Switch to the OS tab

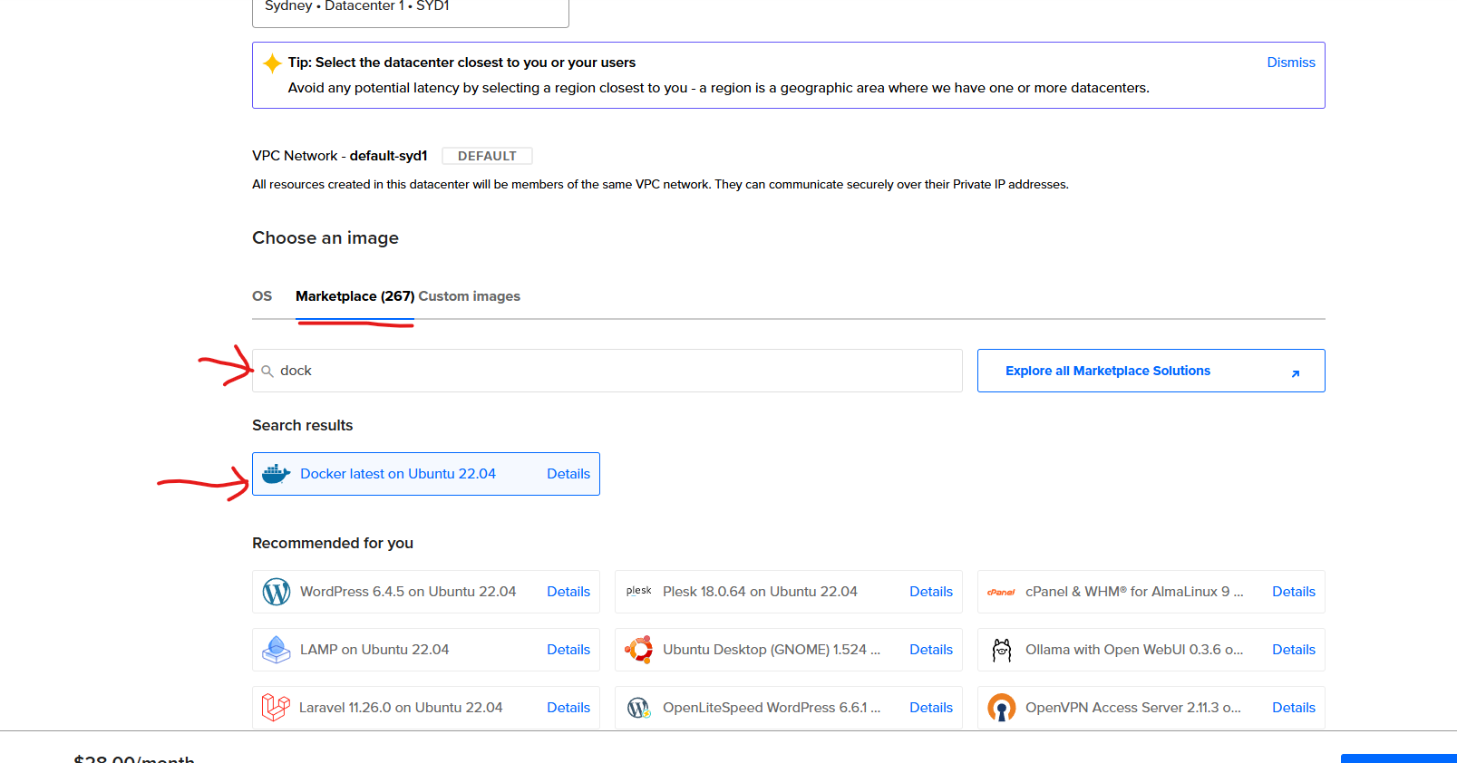[x=262, y=296]
